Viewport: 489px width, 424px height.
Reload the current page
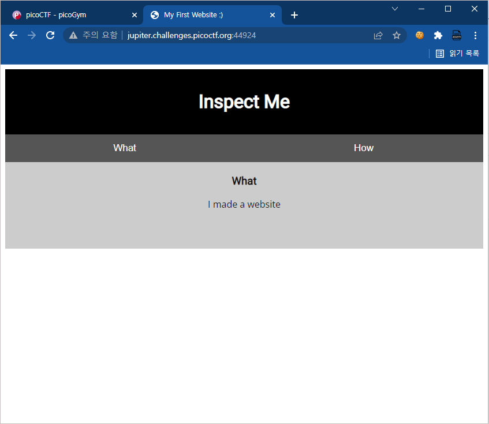50,35
